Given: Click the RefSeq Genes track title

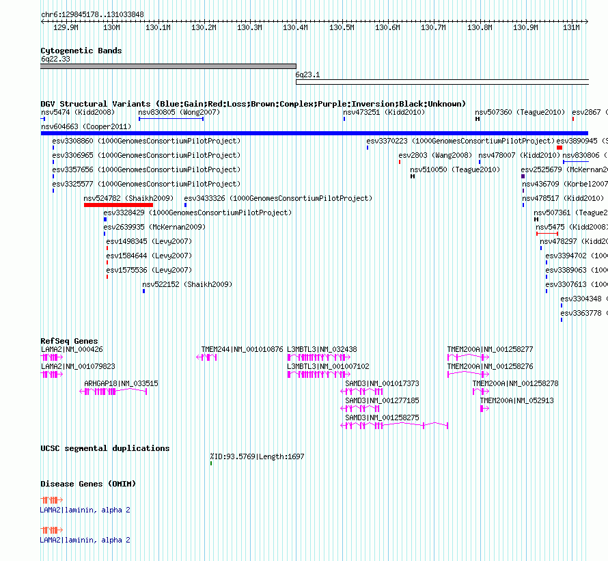Looking at the screenshot, I should click(x=69, y=341).
